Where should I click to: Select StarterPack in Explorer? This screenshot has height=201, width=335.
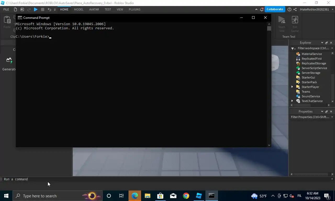pos(309,82)
